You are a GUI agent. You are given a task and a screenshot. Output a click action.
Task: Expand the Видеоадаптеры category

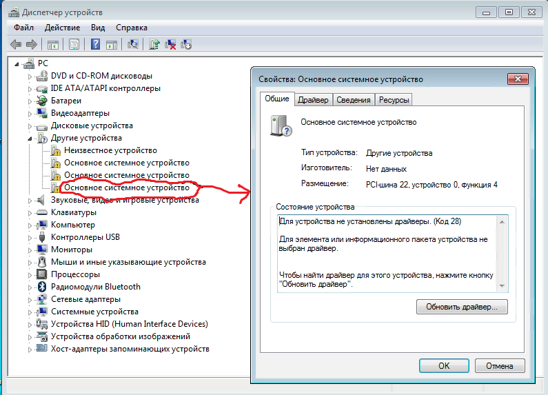click(30, 113)
